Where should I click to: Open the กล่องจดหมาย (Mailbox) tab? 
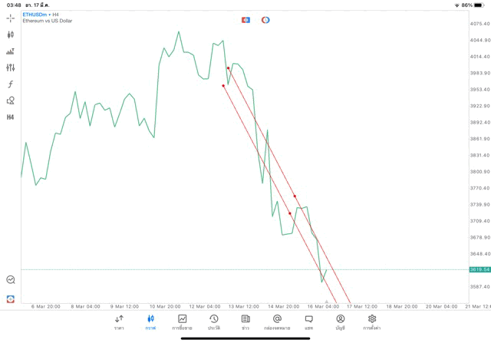[277, 322]
